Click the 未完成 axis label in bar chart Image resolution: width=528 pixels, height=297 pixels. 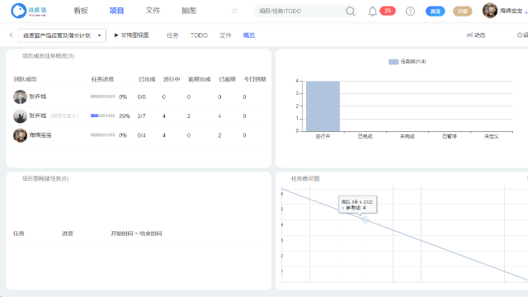click(x=407, y=136)
